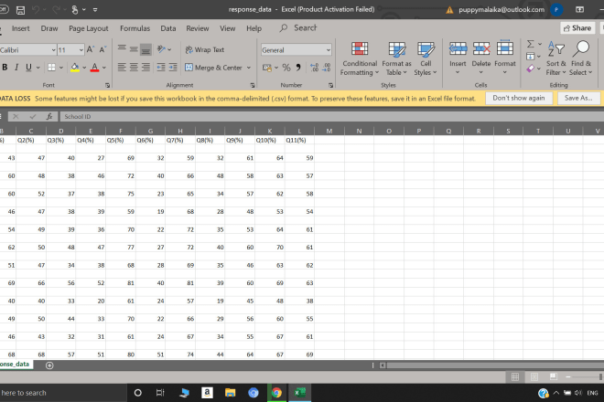Image resolution: width=604 pixels, height=402 pixels.
Task: Open Chrome from the taskbar
Action: (x=276, y=393)
